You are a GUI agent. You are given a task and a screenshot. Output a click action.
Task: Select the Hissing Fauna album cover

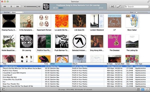tap(9, 21)
